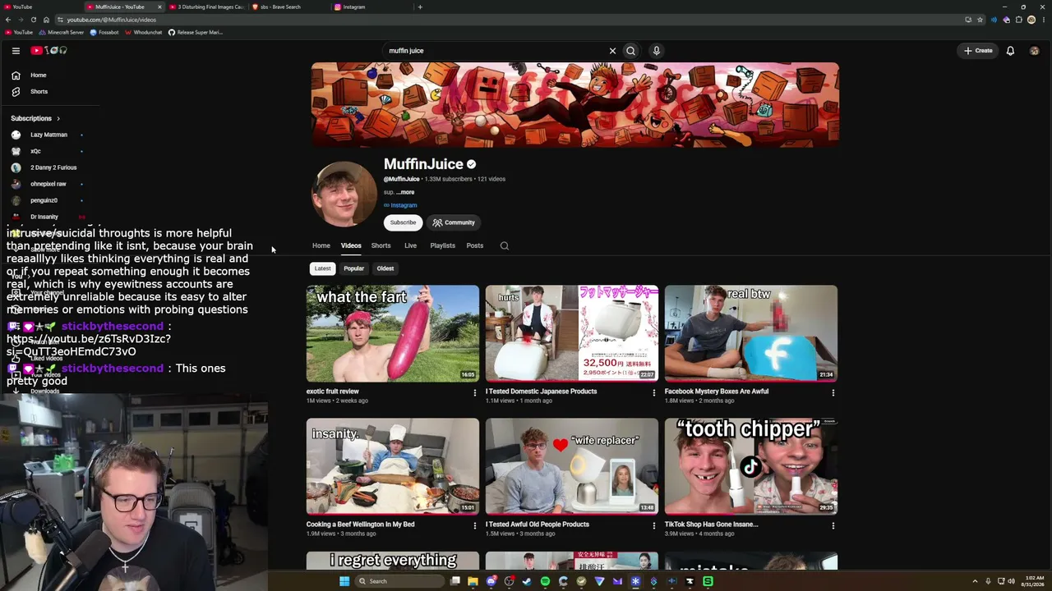
Task: Open the browser three-dot menu
Action: click(x=1044, y=20)
